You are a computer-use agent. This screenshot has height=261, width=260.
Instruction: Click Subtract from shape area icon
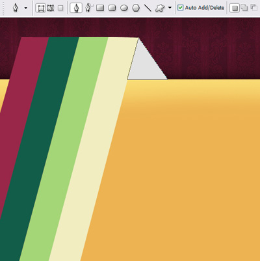[x=254, y=8]
